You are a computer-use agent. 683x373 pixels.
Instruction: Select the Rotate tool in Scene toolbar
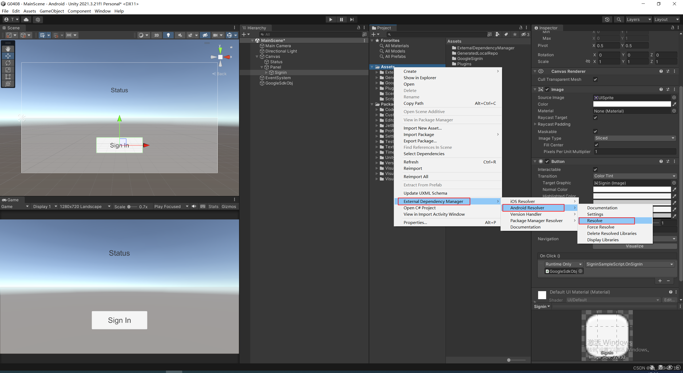(8, 63)
